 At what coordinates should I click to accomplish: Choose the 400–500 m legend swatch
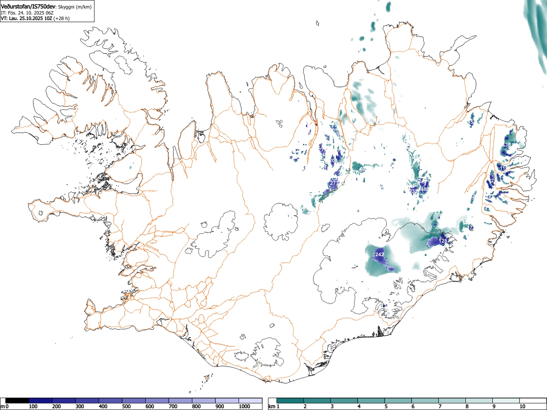click(x=111, y=401)
